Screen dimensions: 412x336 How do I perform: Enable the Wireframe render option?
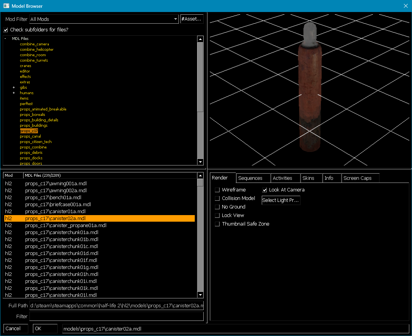click(217, 190)
